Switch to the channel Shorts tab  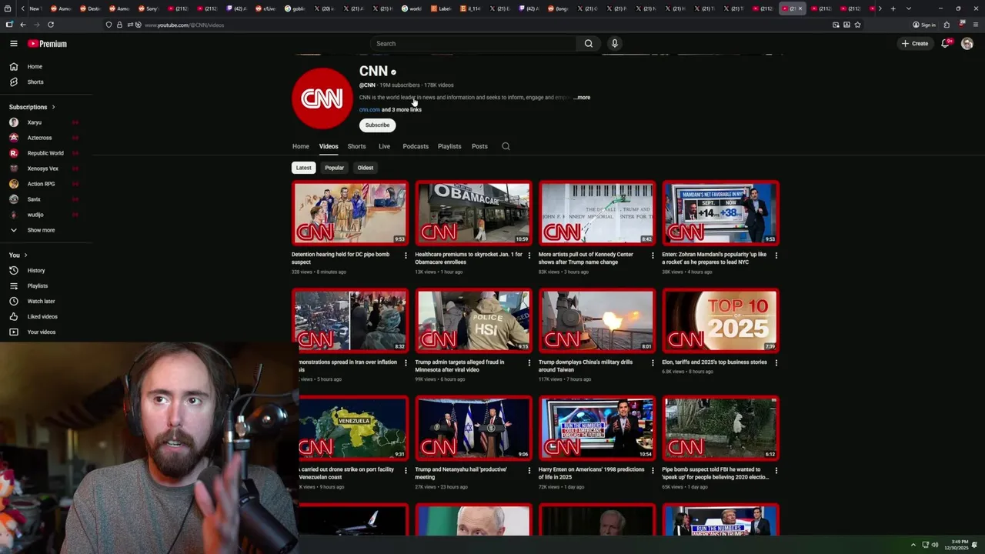point(356,146)
